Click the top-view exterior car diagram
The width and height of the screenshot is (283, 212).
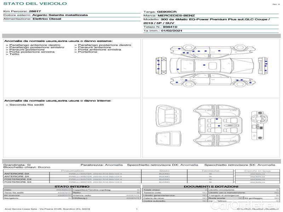(x=212, y=66)
